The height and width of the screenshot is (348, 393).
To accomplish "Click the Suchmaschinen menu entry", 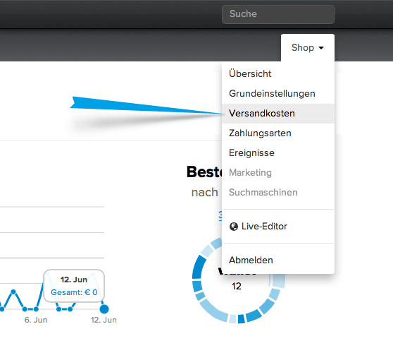I will click(263, 192).
